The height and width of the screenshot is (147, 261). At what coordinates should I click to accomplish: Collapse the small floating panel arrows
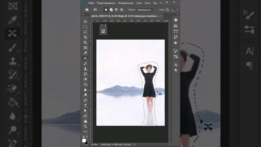(x=102, y=25)
